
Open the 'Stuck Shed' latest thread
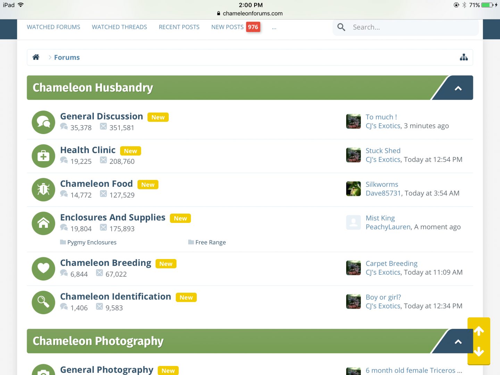pos(383,151)
